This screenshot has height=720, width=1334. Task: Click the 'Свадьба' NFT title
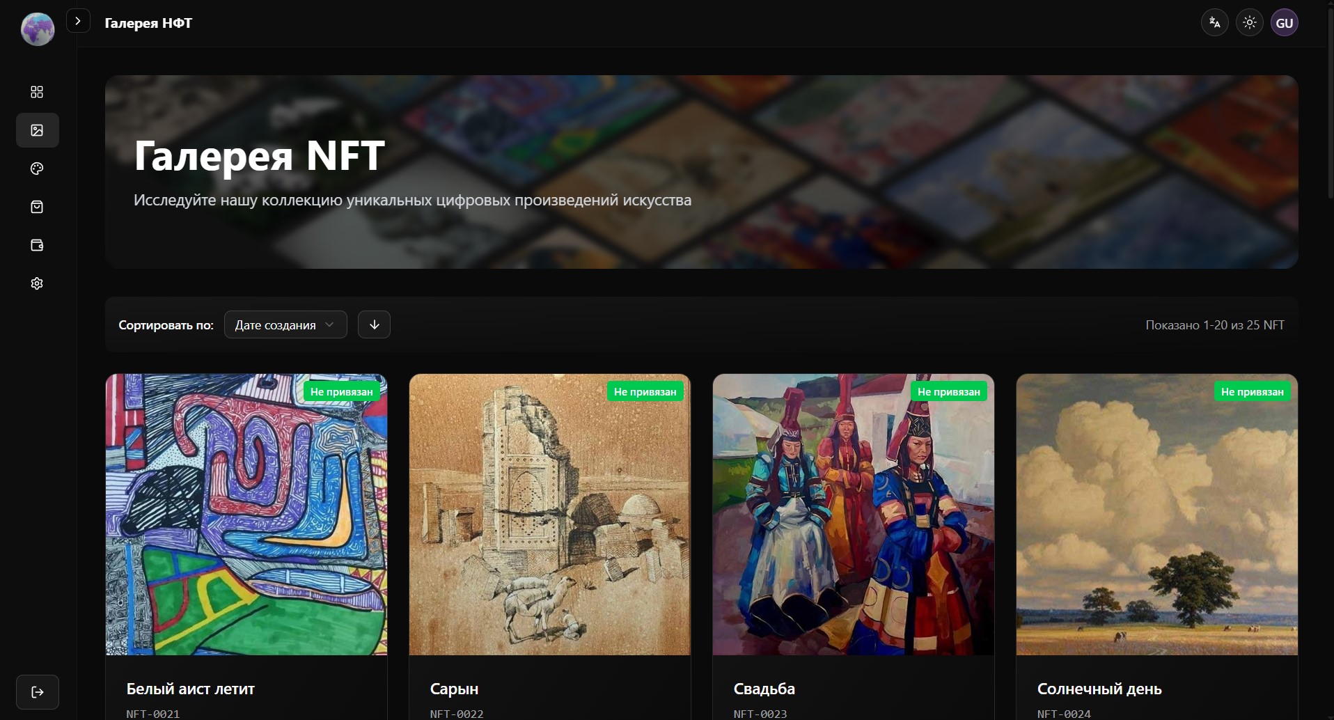coord(764,689)
